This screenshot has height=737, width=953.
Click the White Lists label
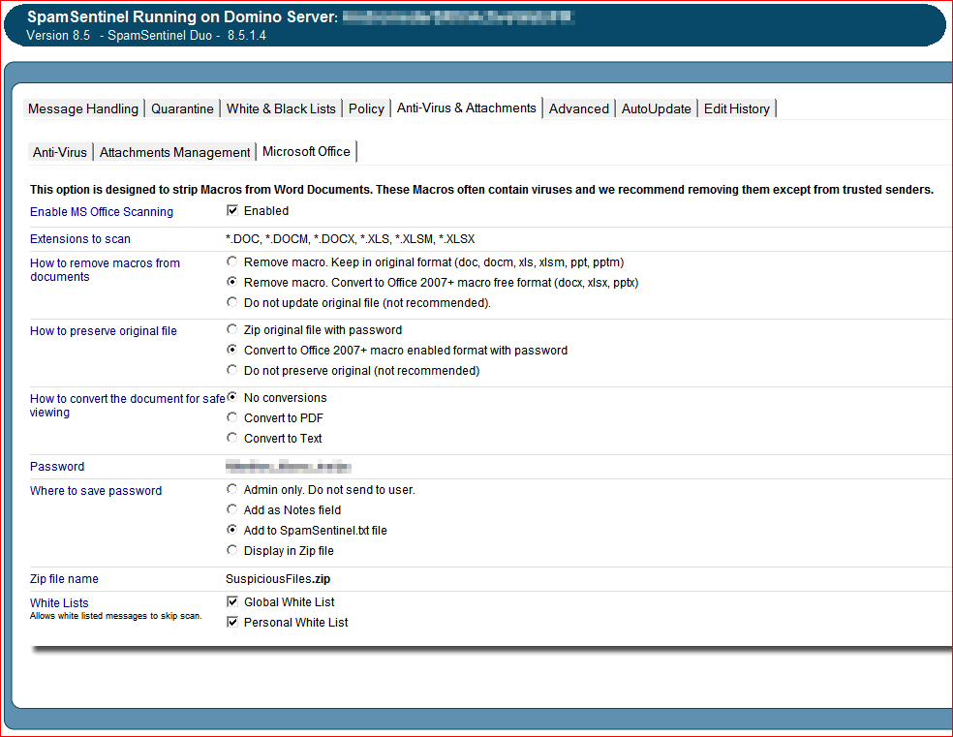click(x=59, y=602)
